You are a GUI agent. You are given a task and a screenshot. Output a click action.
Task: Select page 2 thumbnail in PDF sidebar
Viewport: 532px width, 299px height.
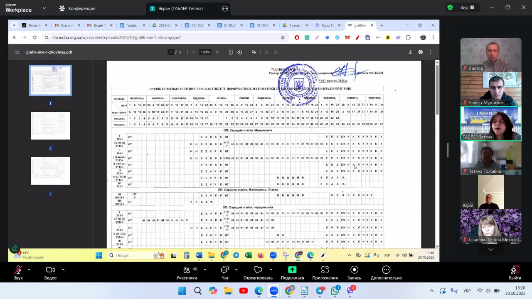coord(50,126)
